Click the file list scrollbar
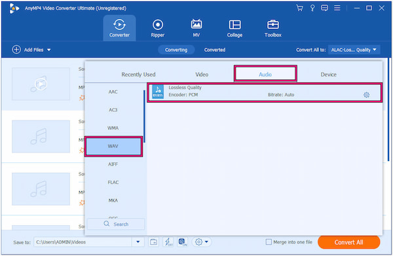 point(388,109)
